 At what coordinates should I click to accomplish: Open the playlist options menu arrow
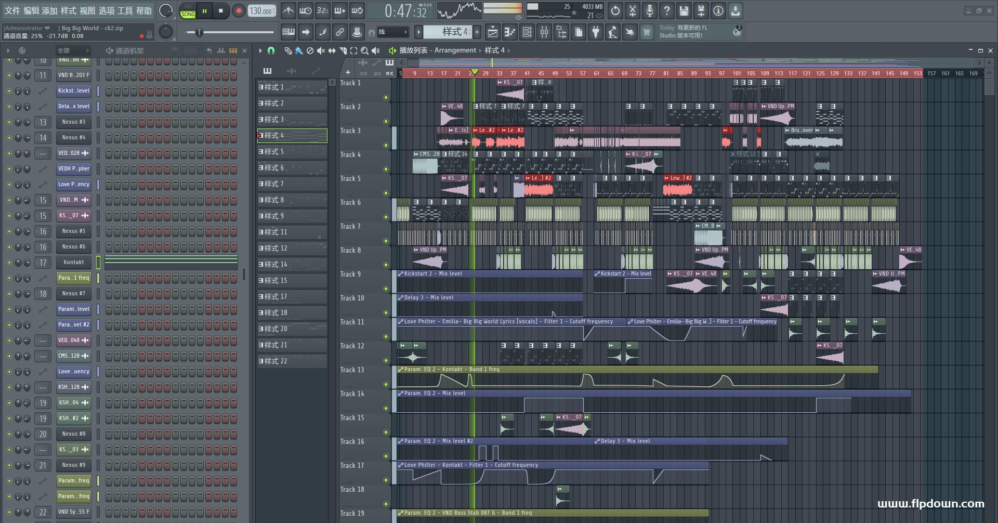260,50
